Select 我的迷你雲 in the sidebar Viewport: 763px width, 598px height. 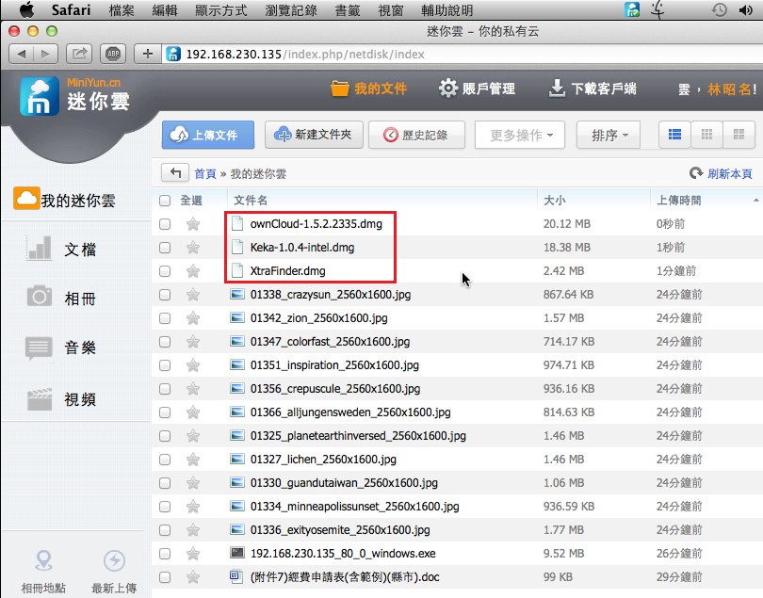[x=65, y=200]
